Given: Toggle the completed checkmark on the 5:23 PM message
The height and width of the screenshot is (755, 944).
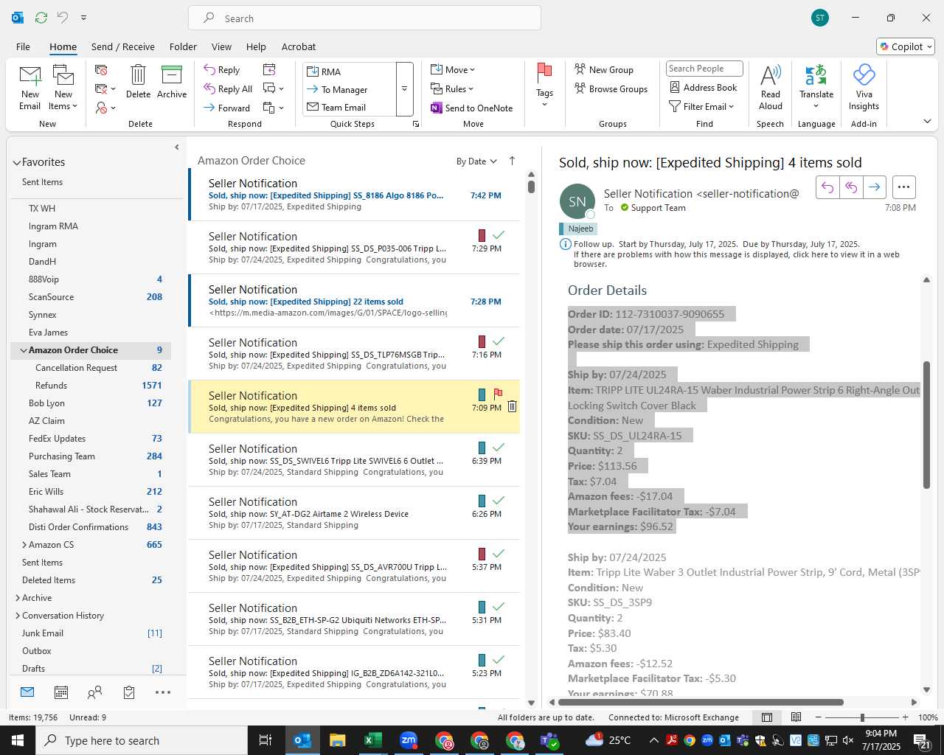Looking at the screenshot, I should (499, 660).
